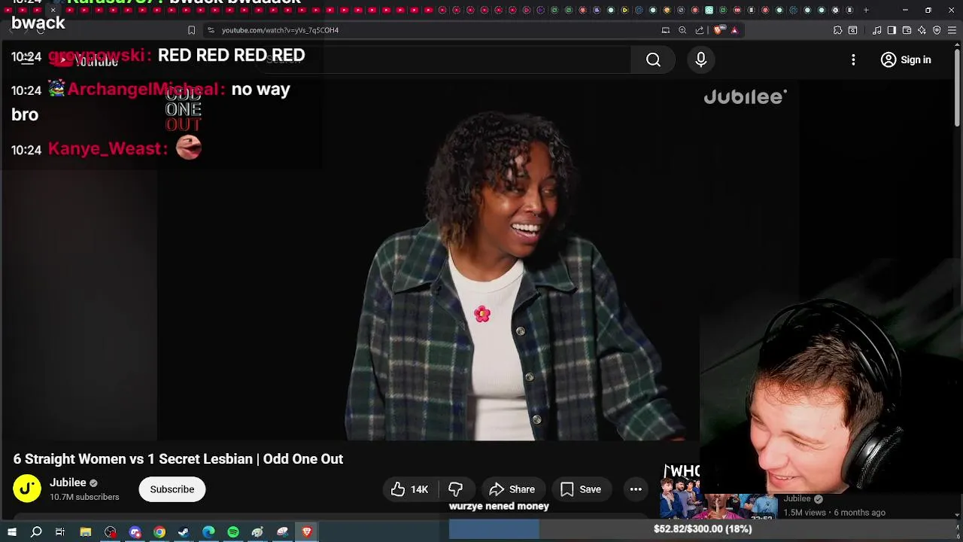Click the YouTube URL in the address bar
Screen dimensions: 963x542
pos(280,30)
